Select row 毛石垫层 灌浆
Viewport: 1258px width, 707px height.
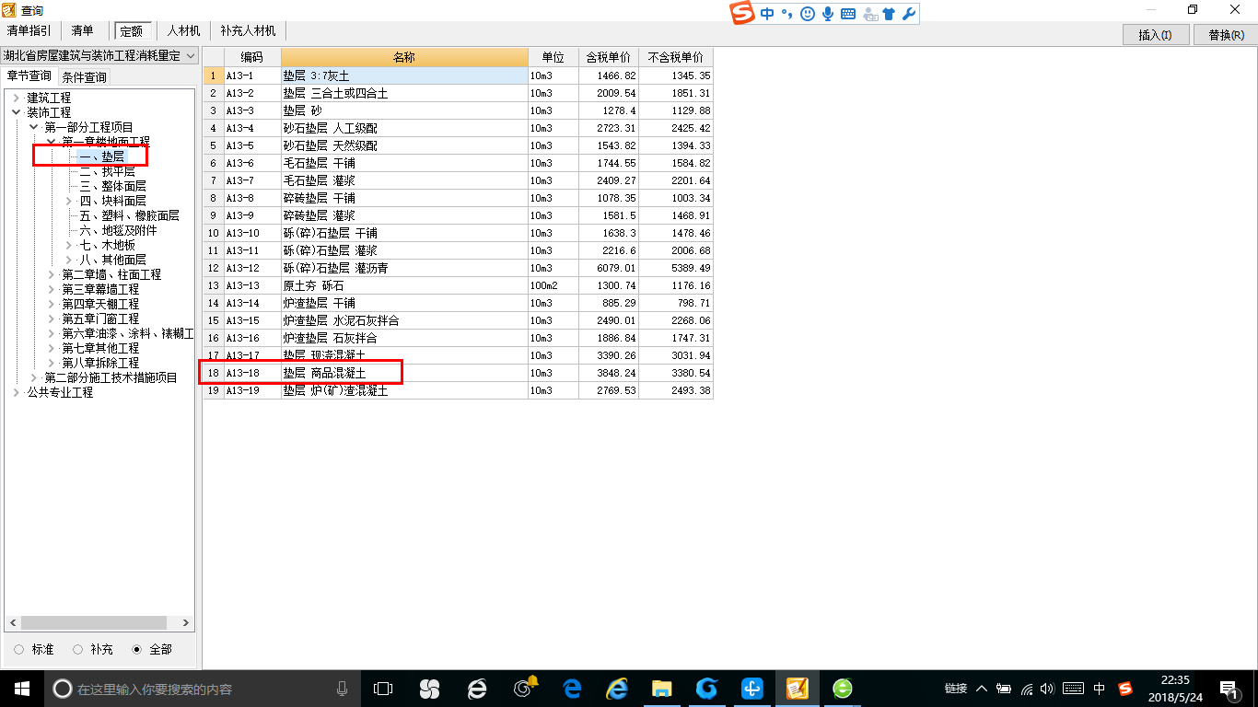[x=459, y=180]
